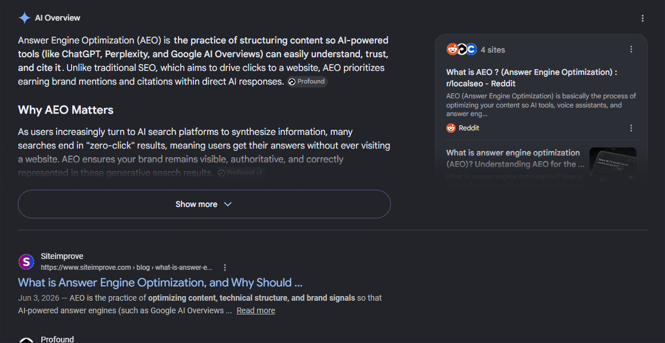
Task: Click thumbnail of the AEO source card
Action: [x=613, y=165]
